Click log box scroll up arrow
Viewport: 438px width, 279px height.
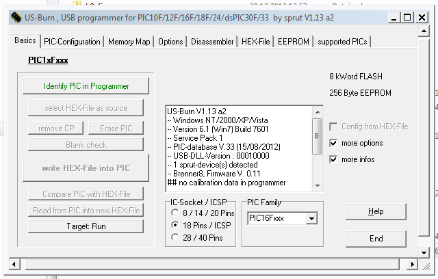click(x=318, y=112)
